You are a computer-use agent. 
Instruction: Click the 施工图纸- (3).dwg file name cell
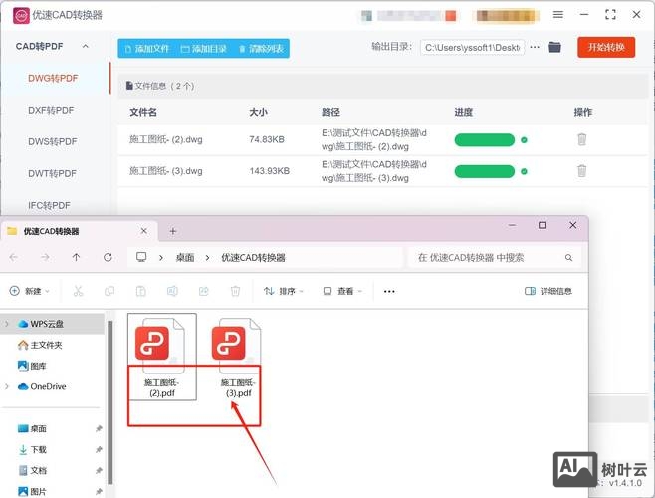point(166,171)
